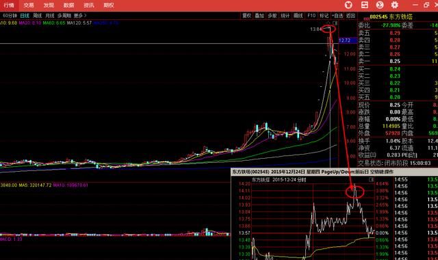Open the 数据 menu tab
This screenshot has height=260, width=438.
[68, 5]
